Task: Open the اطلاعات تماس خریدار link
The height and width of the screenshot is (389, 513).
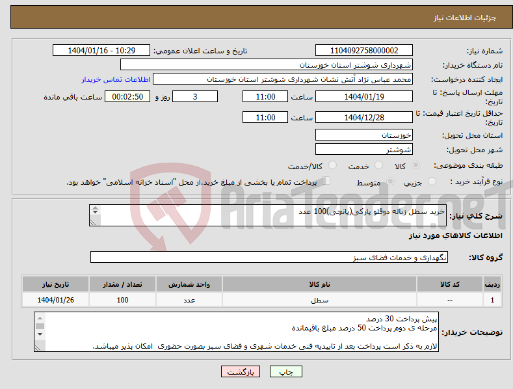Action: [x=116, y=79]
